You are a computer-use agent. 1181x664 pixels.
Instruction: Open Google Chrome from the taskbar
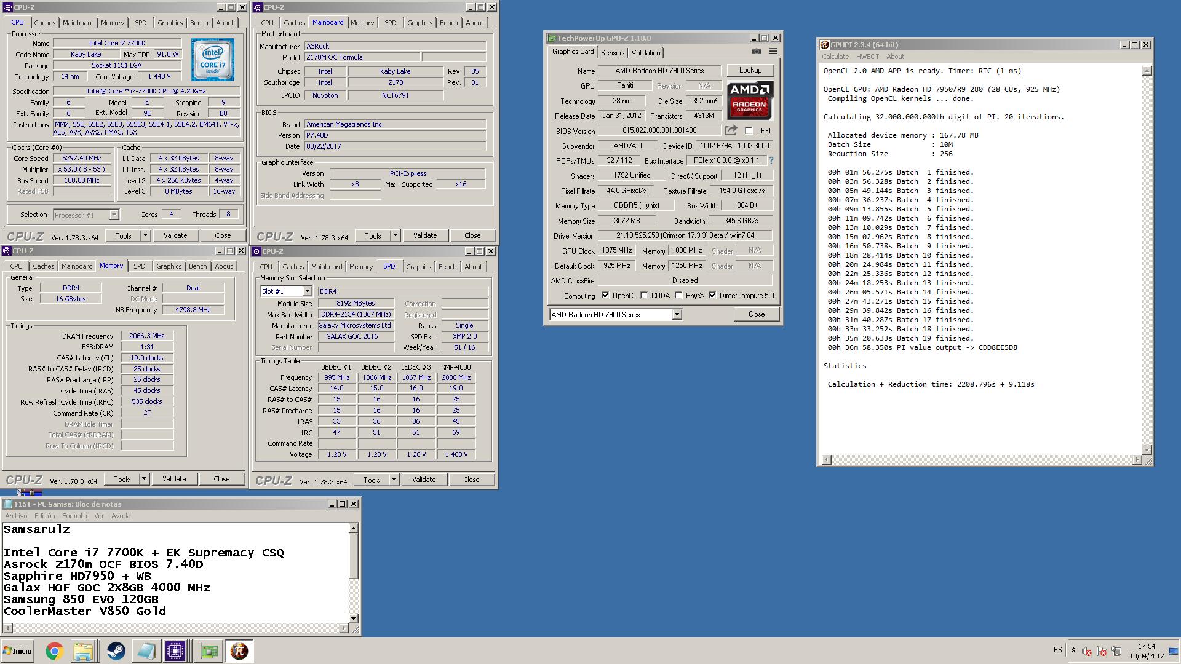tap(54, 651)
